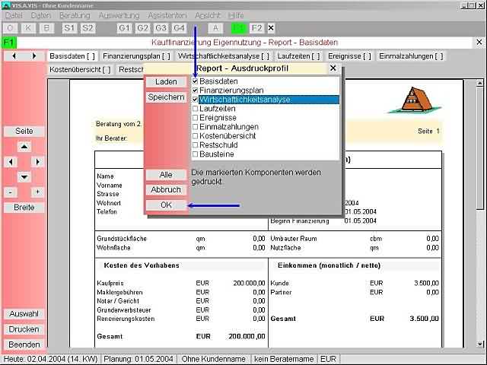487x365 pixels.
Task: Open the Datei menu
Action: pyautogui.click(x=14, y=15)
